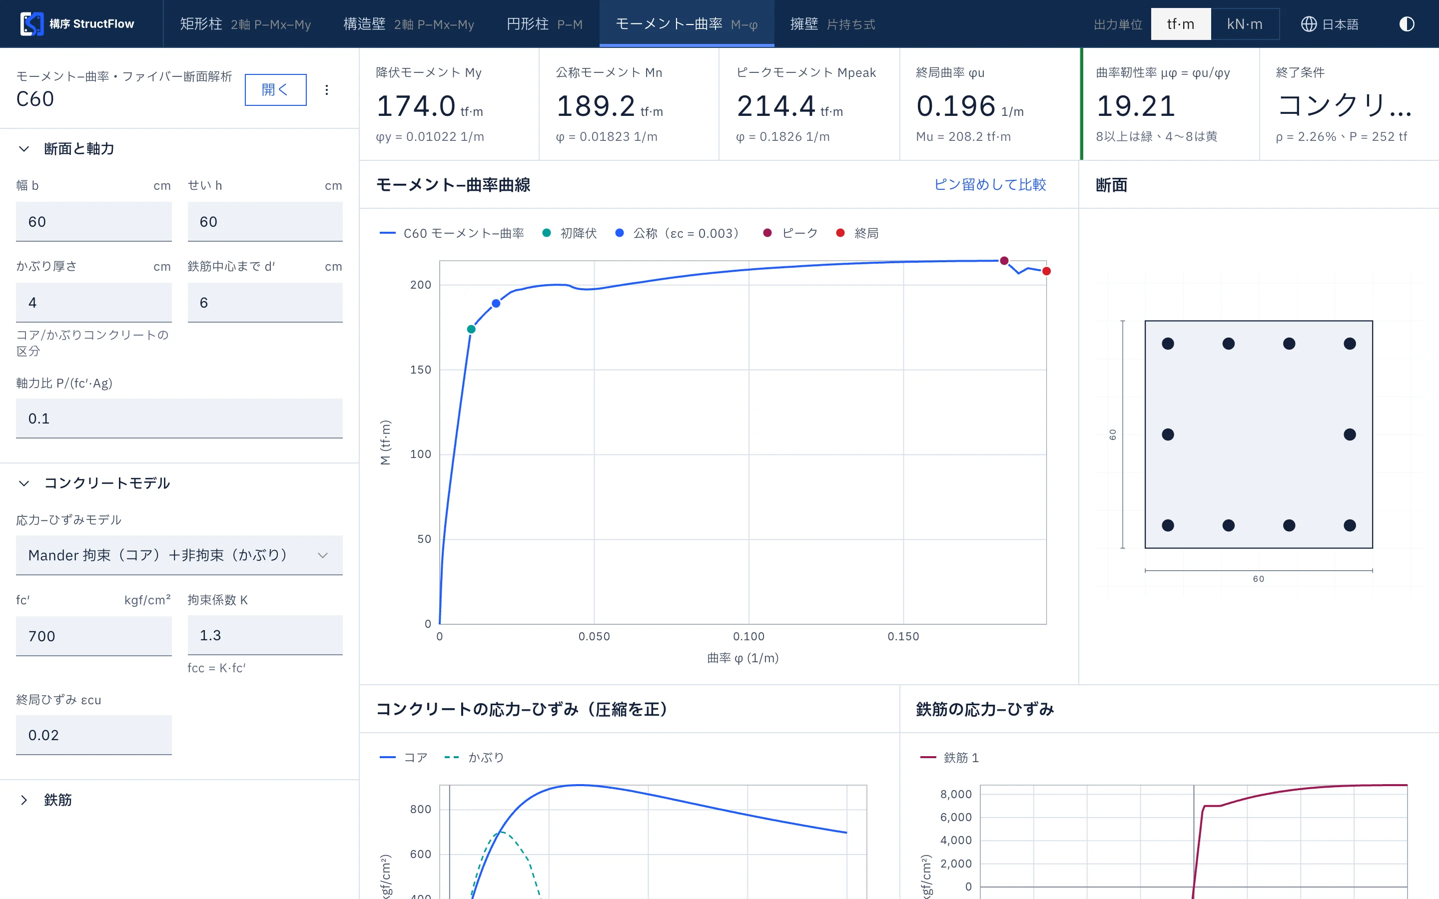Screen dimensions: 1439x899
Task: Click the blue 公称 point on the curve
Action: pyautogui.click(x=496, y=303)
